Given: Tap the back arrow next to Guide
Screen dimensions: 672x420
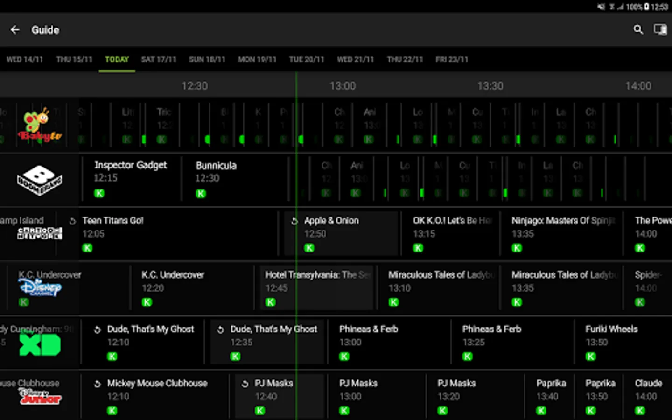Looking at the screenshot, I should (x=15, y=30).
